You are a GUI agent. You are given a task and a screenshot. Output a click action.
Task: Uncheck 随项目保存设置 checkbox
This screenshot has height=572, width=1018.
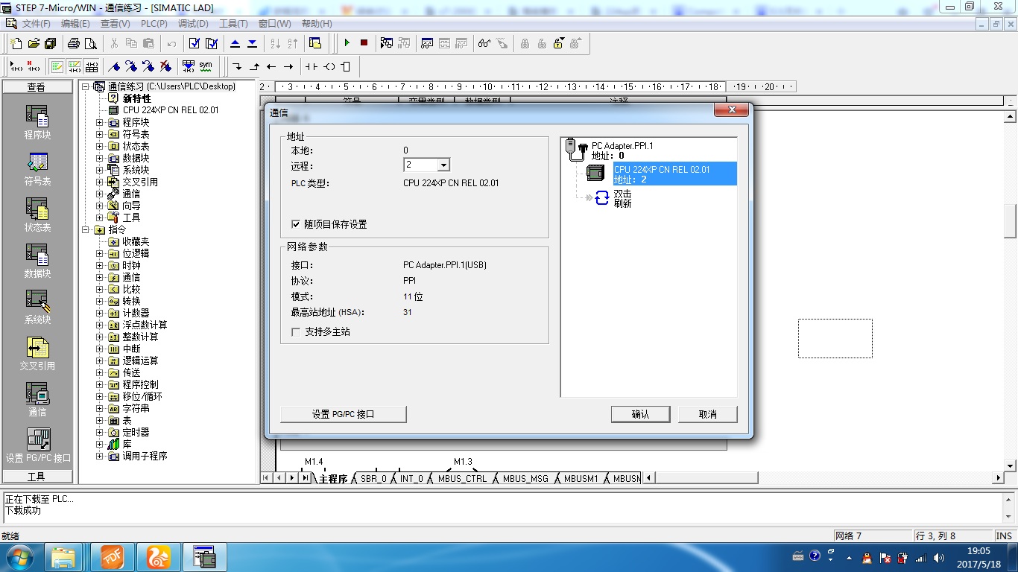[297, 224]
